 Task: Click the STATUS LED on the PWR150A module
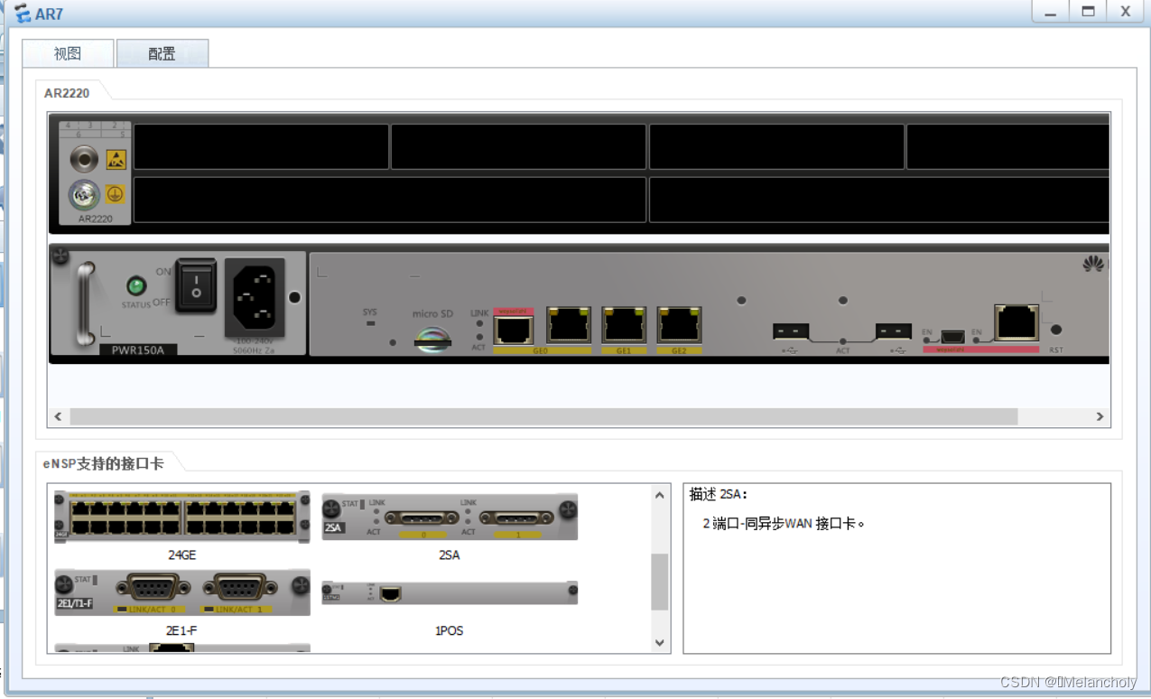pyautogui.click(x=135, y=284)
